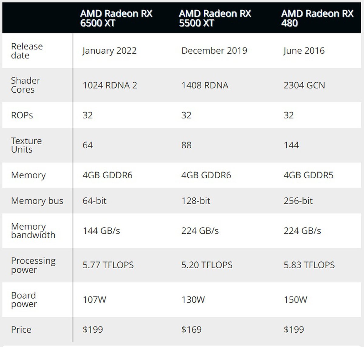Image resolution: width=364 pixels, height=347 pixels.
Task: Click the 2304 GCN cell
Action: coord(304,85)
